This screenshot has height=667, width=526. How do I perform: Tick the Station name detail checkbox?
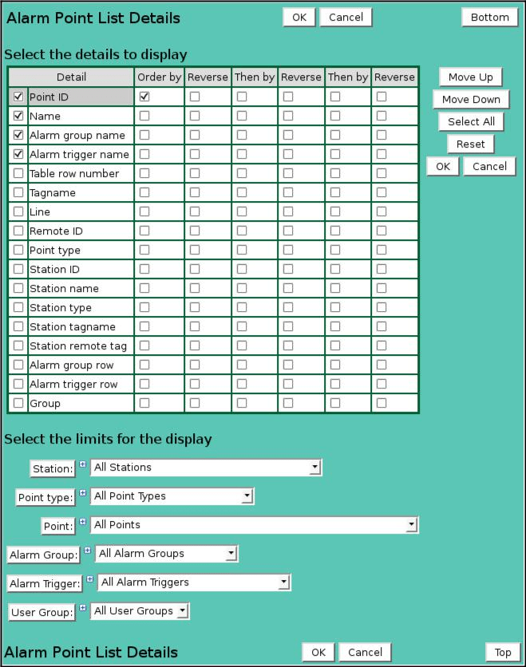coord(18,288)
